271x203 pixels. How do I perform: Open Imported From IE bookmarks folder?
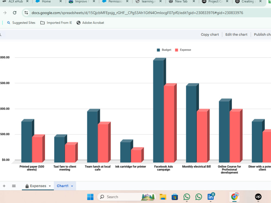[56, 23]
